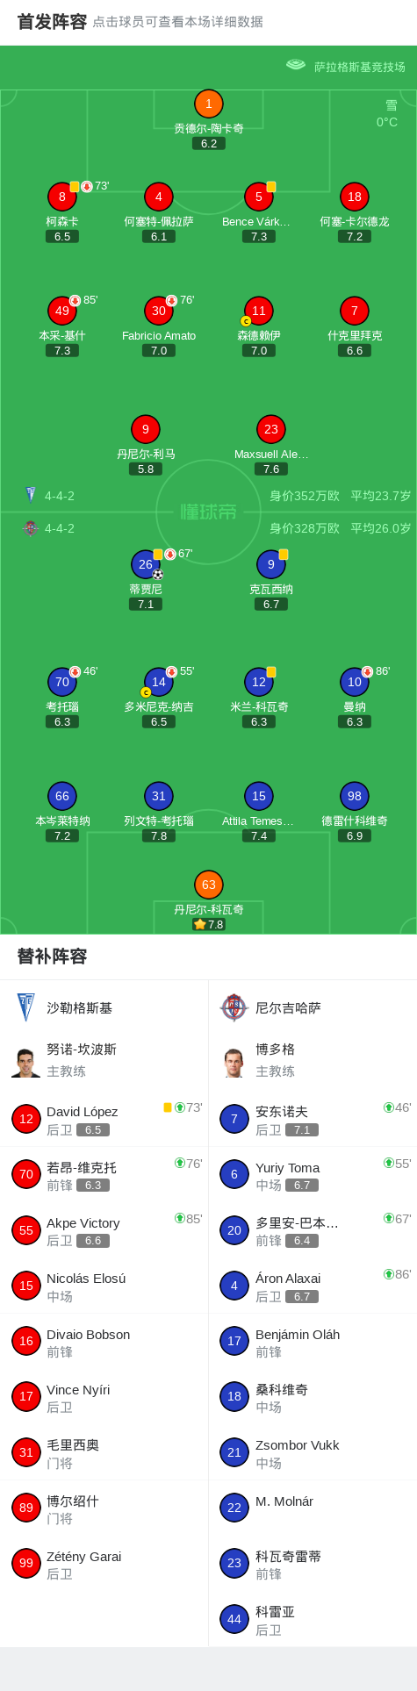This screenshot has height=1691, width=417.
Task: Click the 沙勒格斯基 team crest
Action: [26, 1007]
